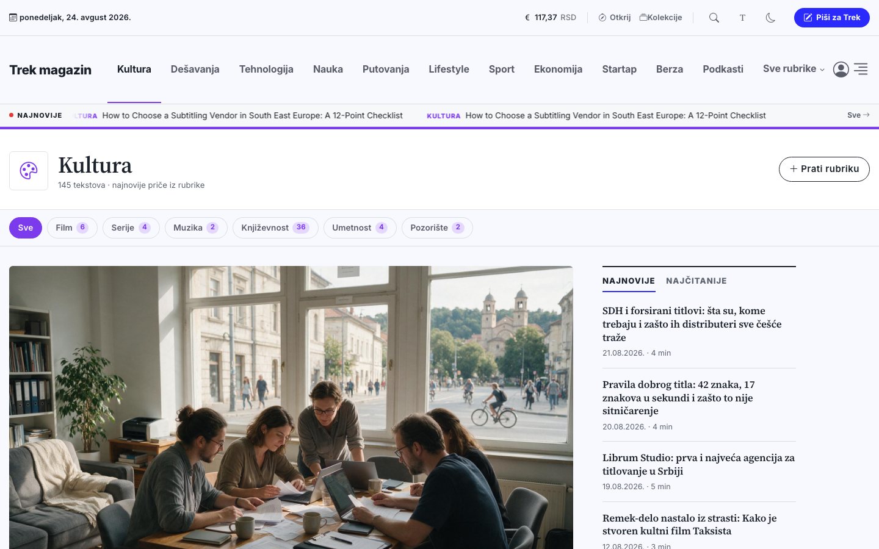Toggle dark mode with the moon icon
Image resolution: width=879 pixels, height=549 pixels.
pos(770,18)
